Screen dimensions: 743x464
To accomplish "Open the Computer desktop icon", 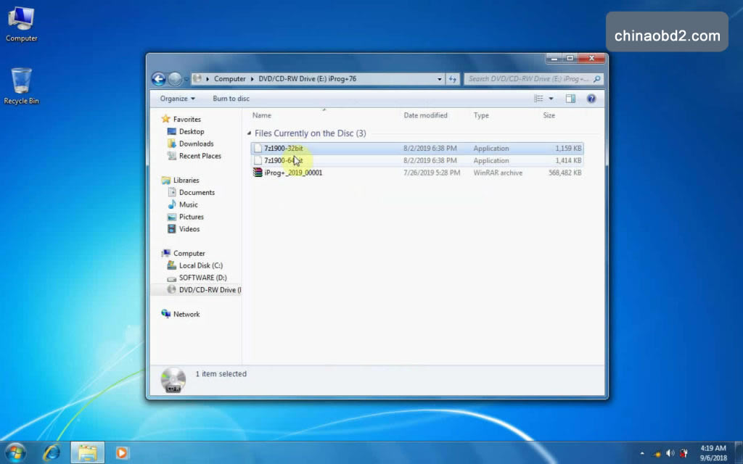I will [x=21, y=25].
